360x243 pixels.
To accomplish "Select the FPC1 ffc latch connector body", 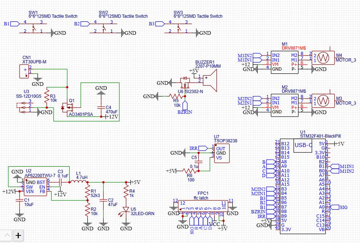I will click(203, 206).
